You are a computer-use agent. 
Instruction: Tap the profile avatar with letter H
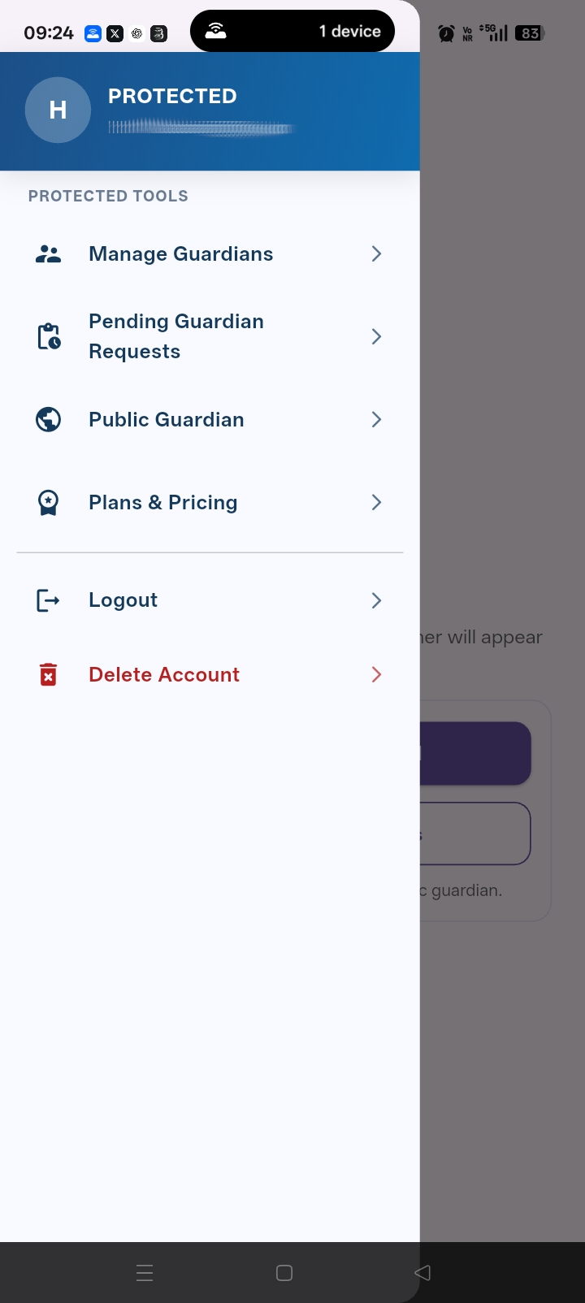(x=58, y=110)
